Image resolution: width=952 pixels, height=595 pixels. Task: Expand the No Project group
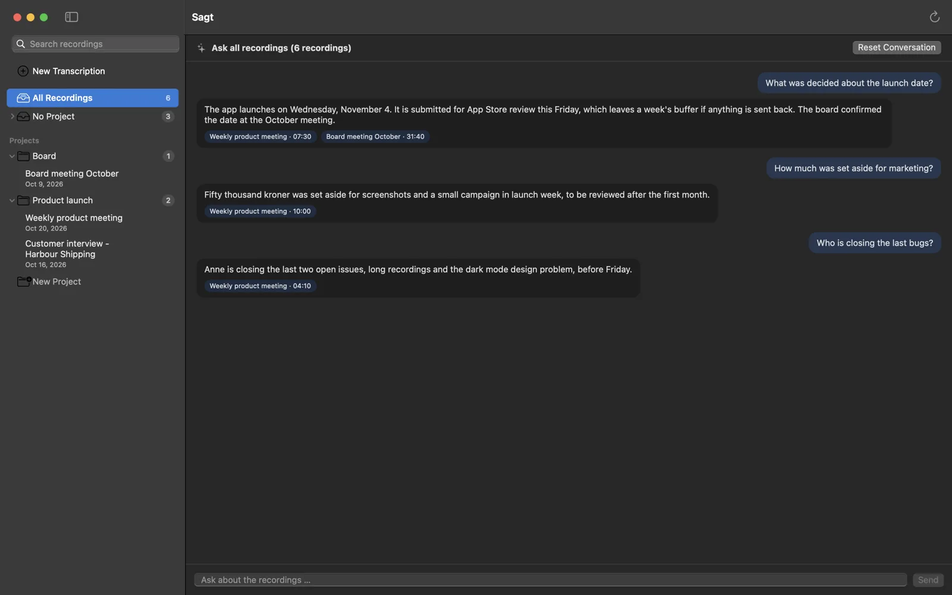(x=12, y=117)
